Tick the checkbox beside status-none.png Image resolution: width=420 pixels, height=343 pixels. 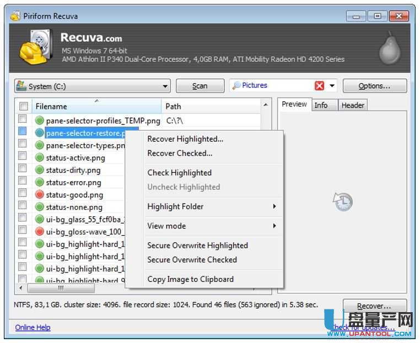click(23, 205)
